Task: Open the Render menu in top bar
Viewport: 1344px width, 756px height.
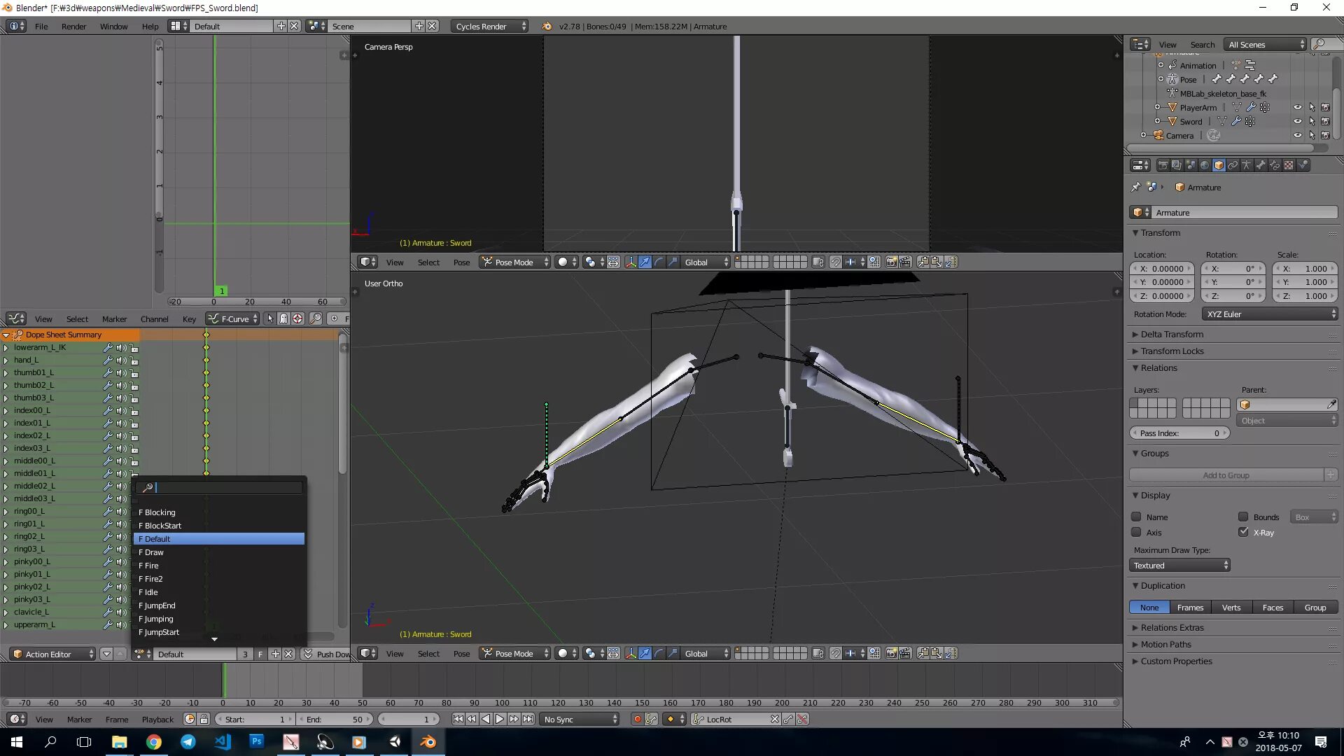Action: point(73,26)
